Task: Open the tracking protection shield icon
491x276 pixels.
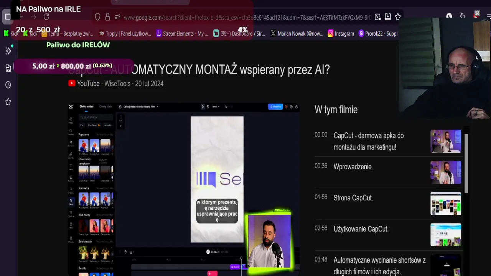Action: 97,17
